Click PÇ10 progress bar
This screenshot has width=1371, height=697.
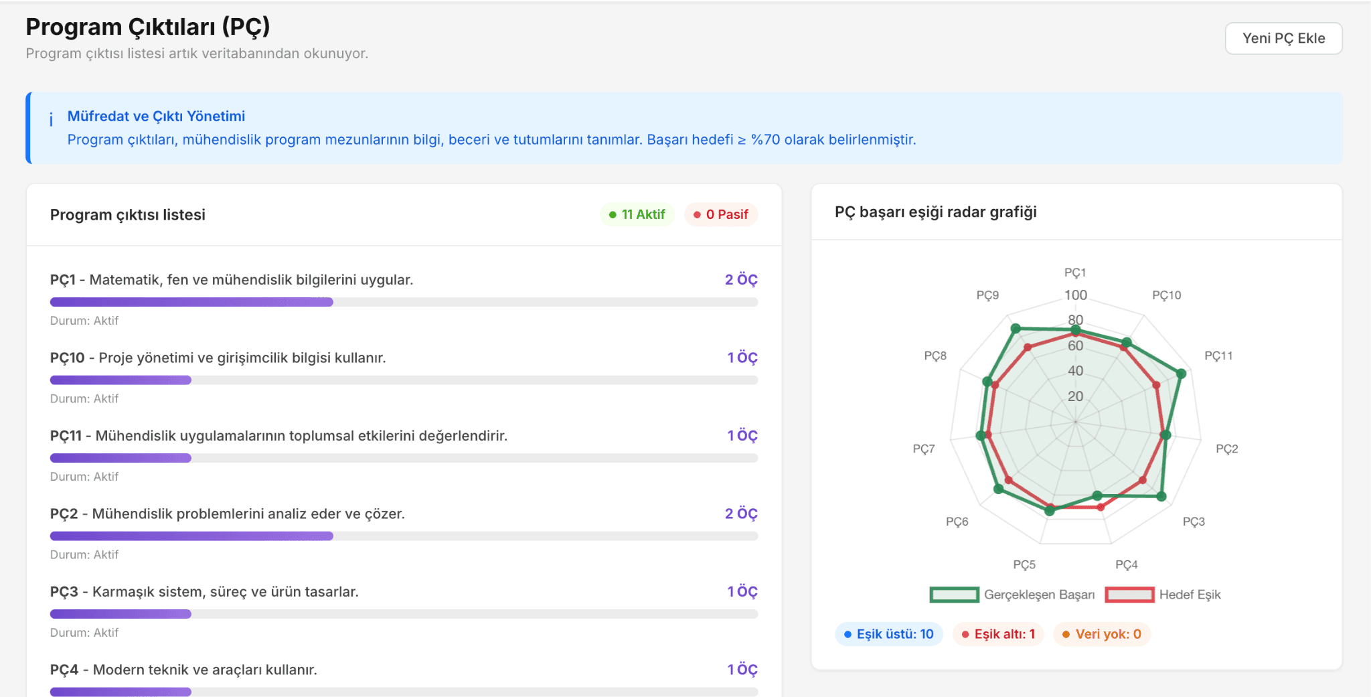pyautogui.click(x=404, y=380)
